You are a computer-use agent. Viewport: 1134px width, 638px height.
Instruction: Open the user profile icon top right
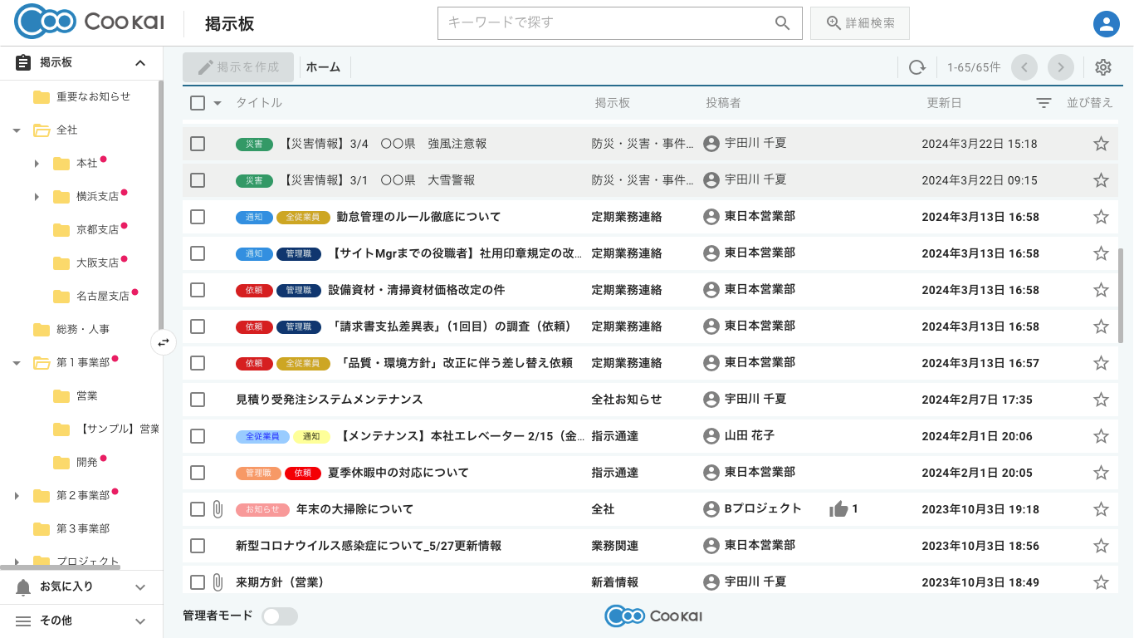(x=1106, y=23)
